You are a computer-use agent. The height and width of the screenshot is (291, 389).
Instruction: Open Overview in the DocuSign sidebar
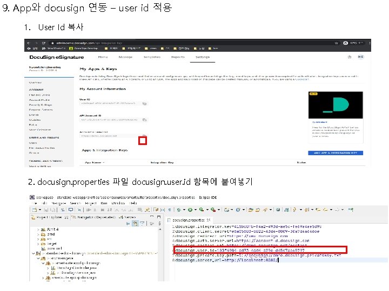pos(35,82)
